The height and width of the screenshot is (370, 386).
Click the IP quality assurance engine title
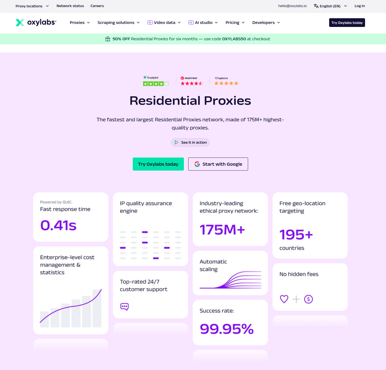tap(146, 207)
